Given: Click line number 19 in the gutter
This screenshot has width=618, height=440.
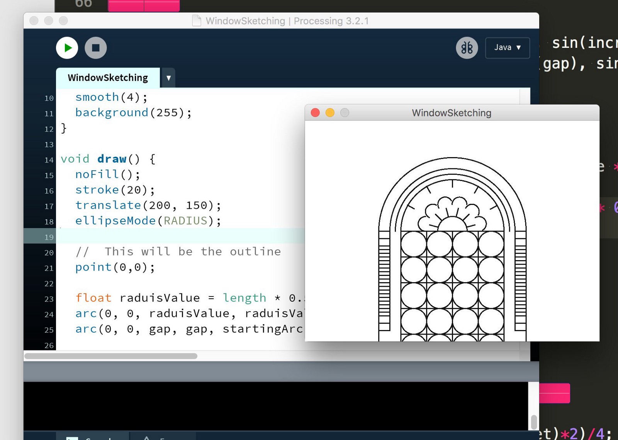Looking at the screenshot, I should (49, 237).
